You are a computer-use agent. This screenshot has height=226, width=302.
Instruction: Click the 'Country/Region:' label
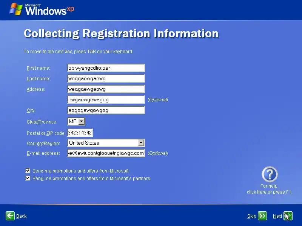pos(43,144)
